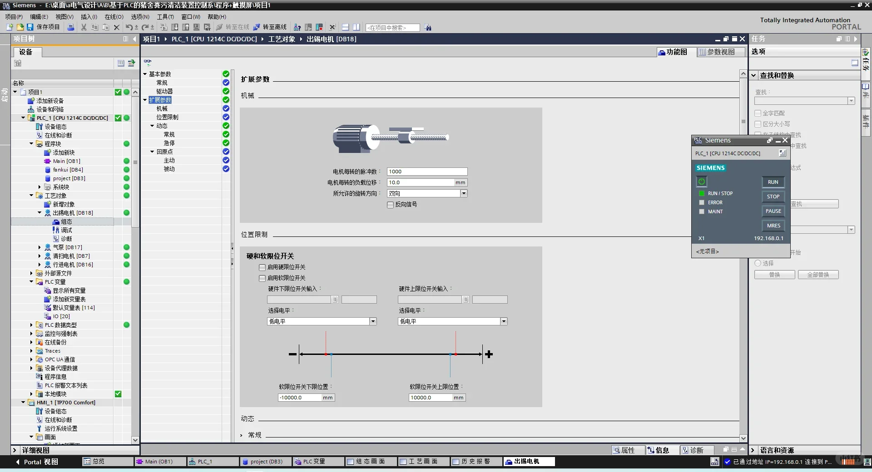Click the undo arrow icon
The height and width of the screenshot is (472, 872).
(x=129, y=27)
